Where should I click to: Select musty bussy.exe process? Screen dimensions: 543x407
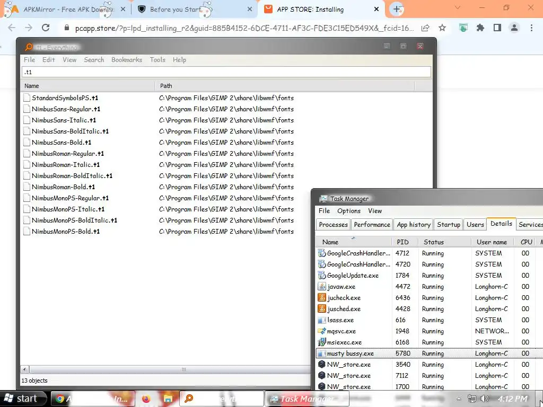[x=430, y=353]
